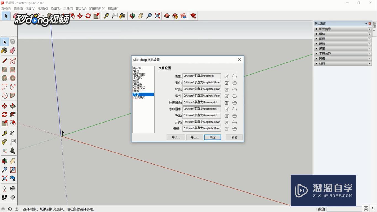The height and width of the screenshot is (212, 377).
Task: Open Extension Warehouse from top toolbar
Action: (175, 16)
